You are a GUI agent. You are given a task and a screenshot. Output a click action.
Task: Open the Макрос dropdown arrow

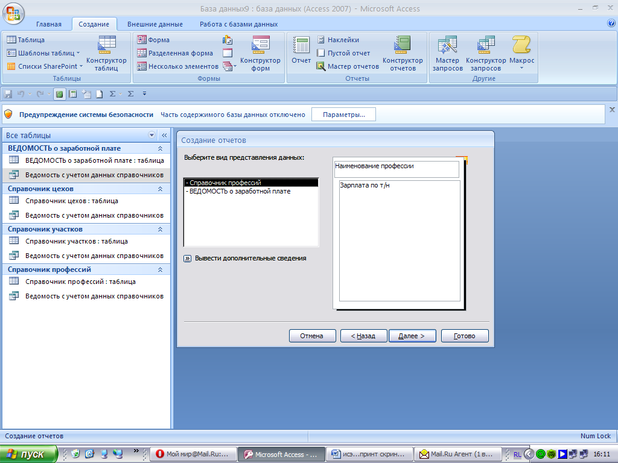[521, 69]
